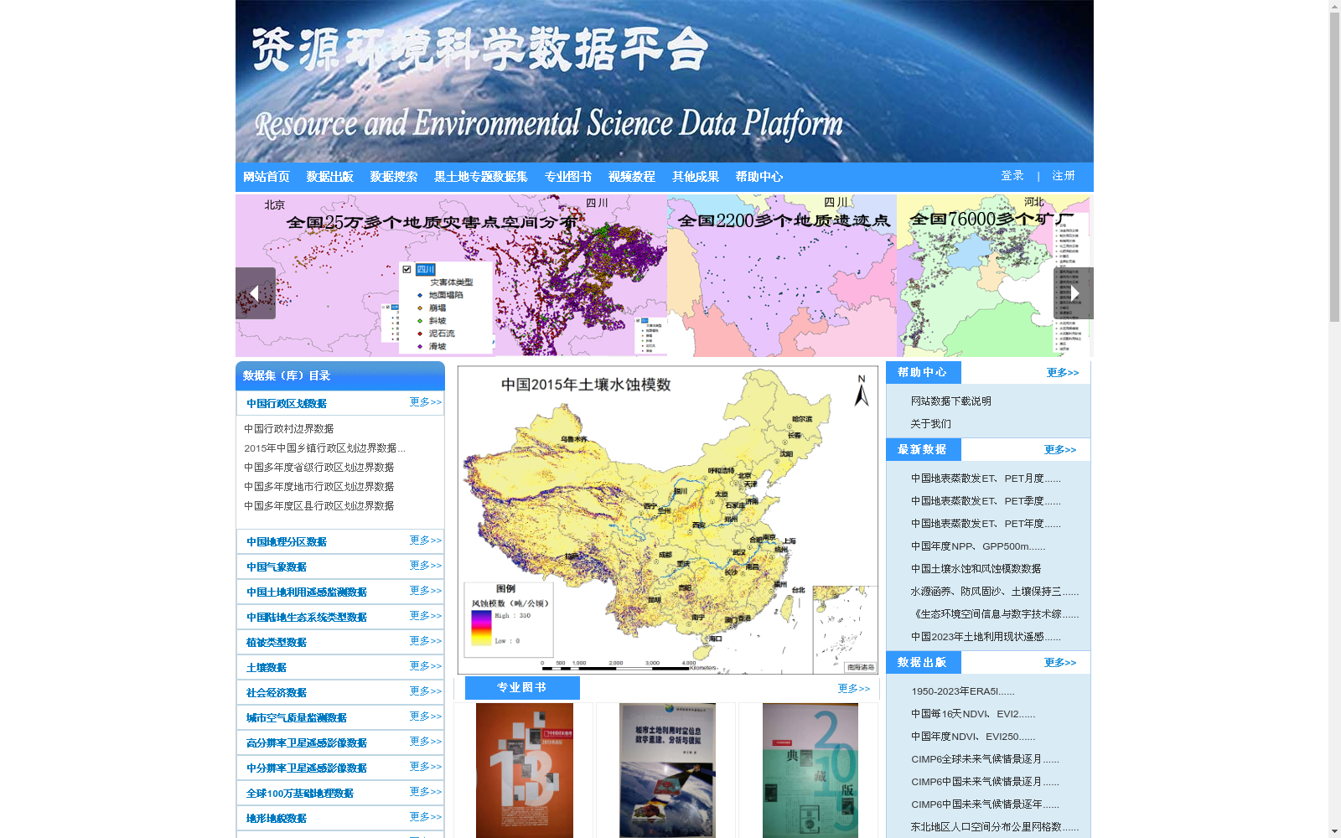Open 中国行政区划数据 category heading
The image size is (1341, 838).
287,404
